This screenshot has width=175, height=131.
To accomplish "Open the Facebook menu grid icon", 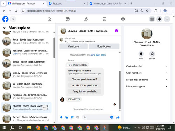I will pyautogui.click(x=152, y=19).
